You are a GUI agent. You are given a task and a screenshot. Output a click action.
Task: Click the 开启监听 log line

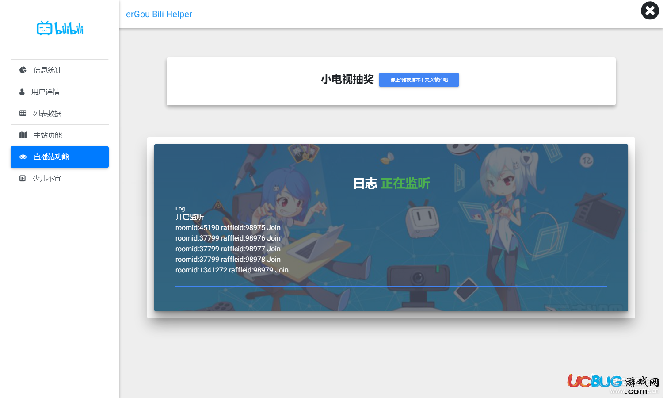pyautogui.click(x=190, y=217)
